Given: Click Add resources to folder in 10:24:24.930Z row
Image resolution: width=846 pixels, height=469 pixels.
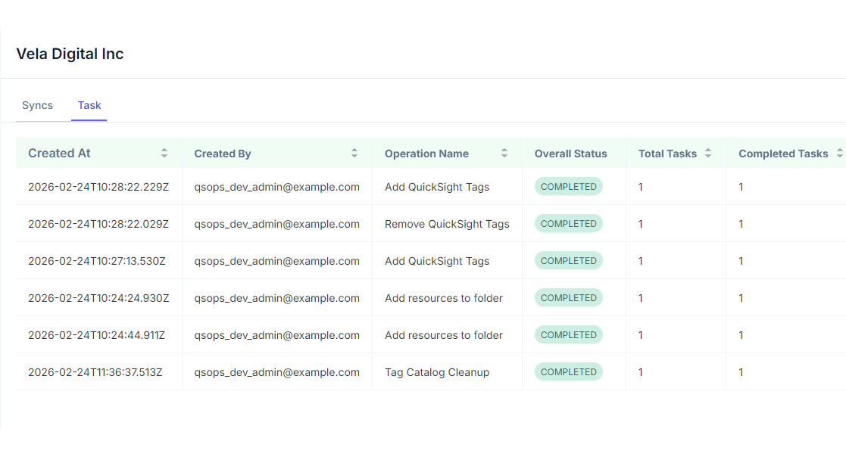Looking at the screenshot, I should 444,298.
